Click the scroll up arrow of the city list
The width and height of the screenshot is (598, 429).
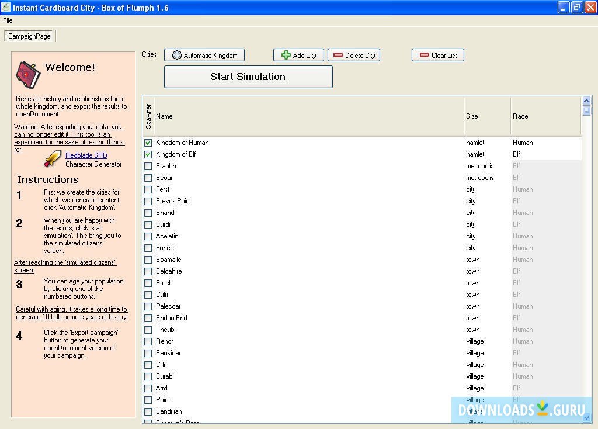(x=587, y=101)
